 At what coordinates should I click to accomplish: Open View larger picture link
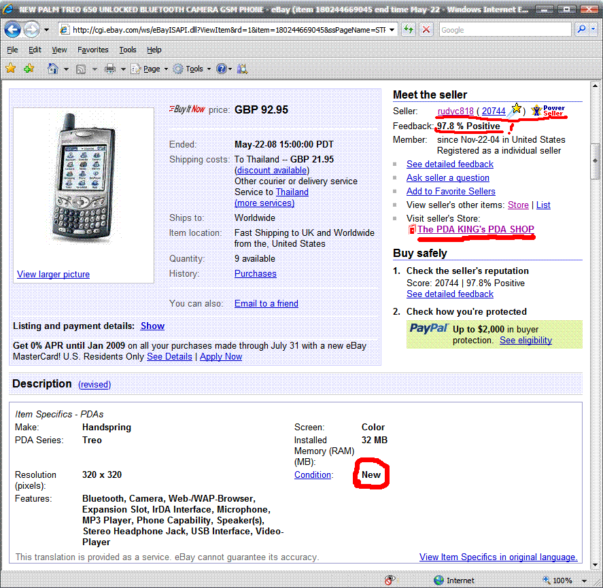click(54, 274)
